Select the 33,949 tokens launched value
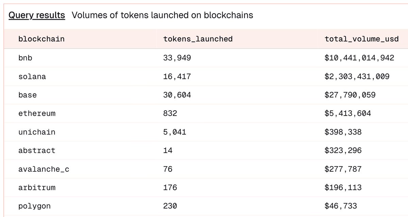Screen dimensions: 408x217 click(x=177, y=58)
